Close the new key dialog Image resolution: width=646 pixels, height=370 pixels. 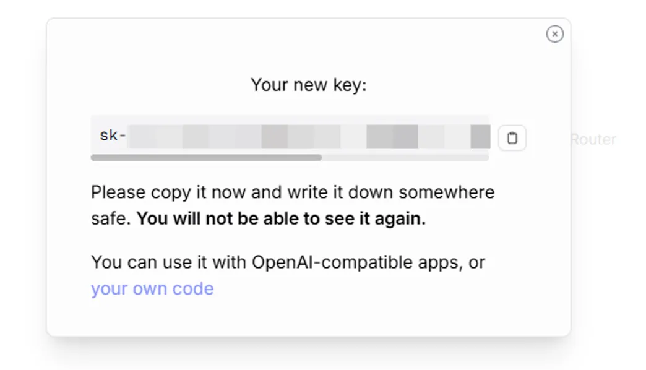554,34
